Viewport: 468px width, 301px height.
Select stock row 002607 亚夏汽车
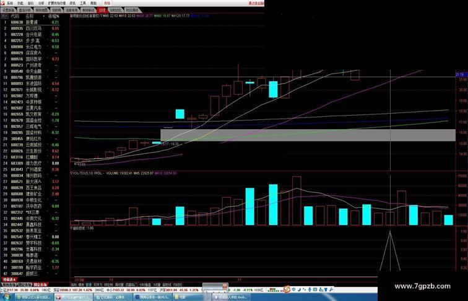coord(32,108)
